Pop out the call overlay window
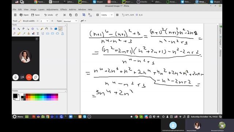 coord(35,77)
